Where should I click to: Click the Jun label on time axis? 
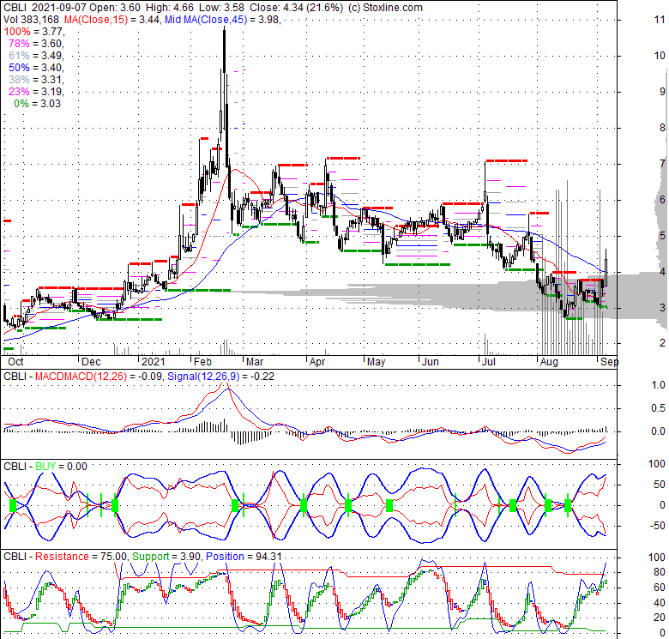tap(430, 362)
